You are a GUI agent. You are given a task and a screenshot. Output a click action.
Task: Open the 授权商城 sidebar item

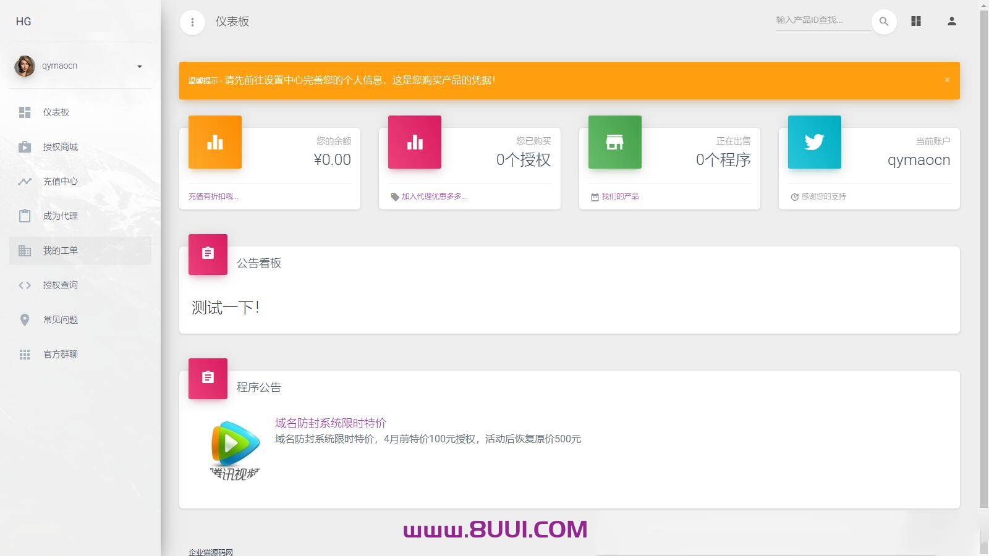point(59,146)
